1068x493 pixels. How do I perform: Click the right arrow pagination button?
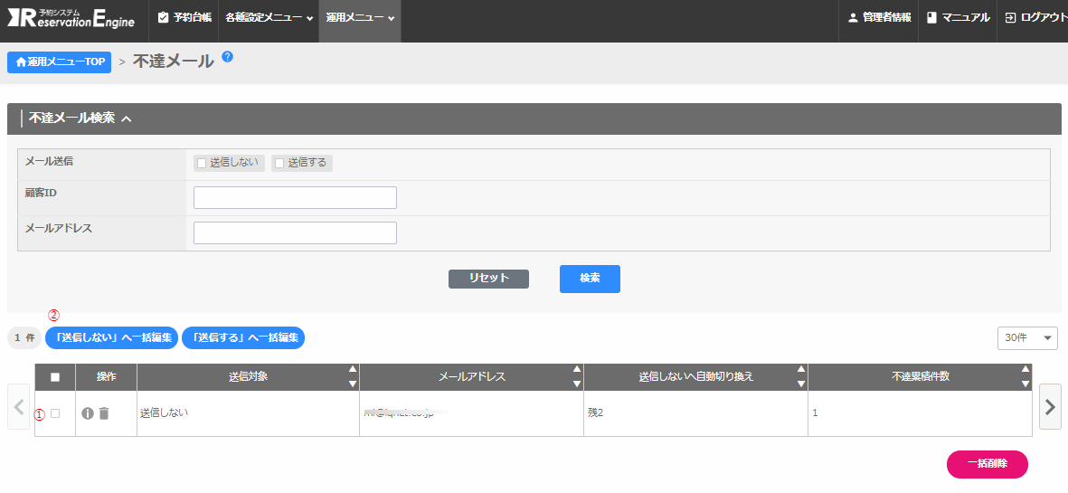(1050, 407)
